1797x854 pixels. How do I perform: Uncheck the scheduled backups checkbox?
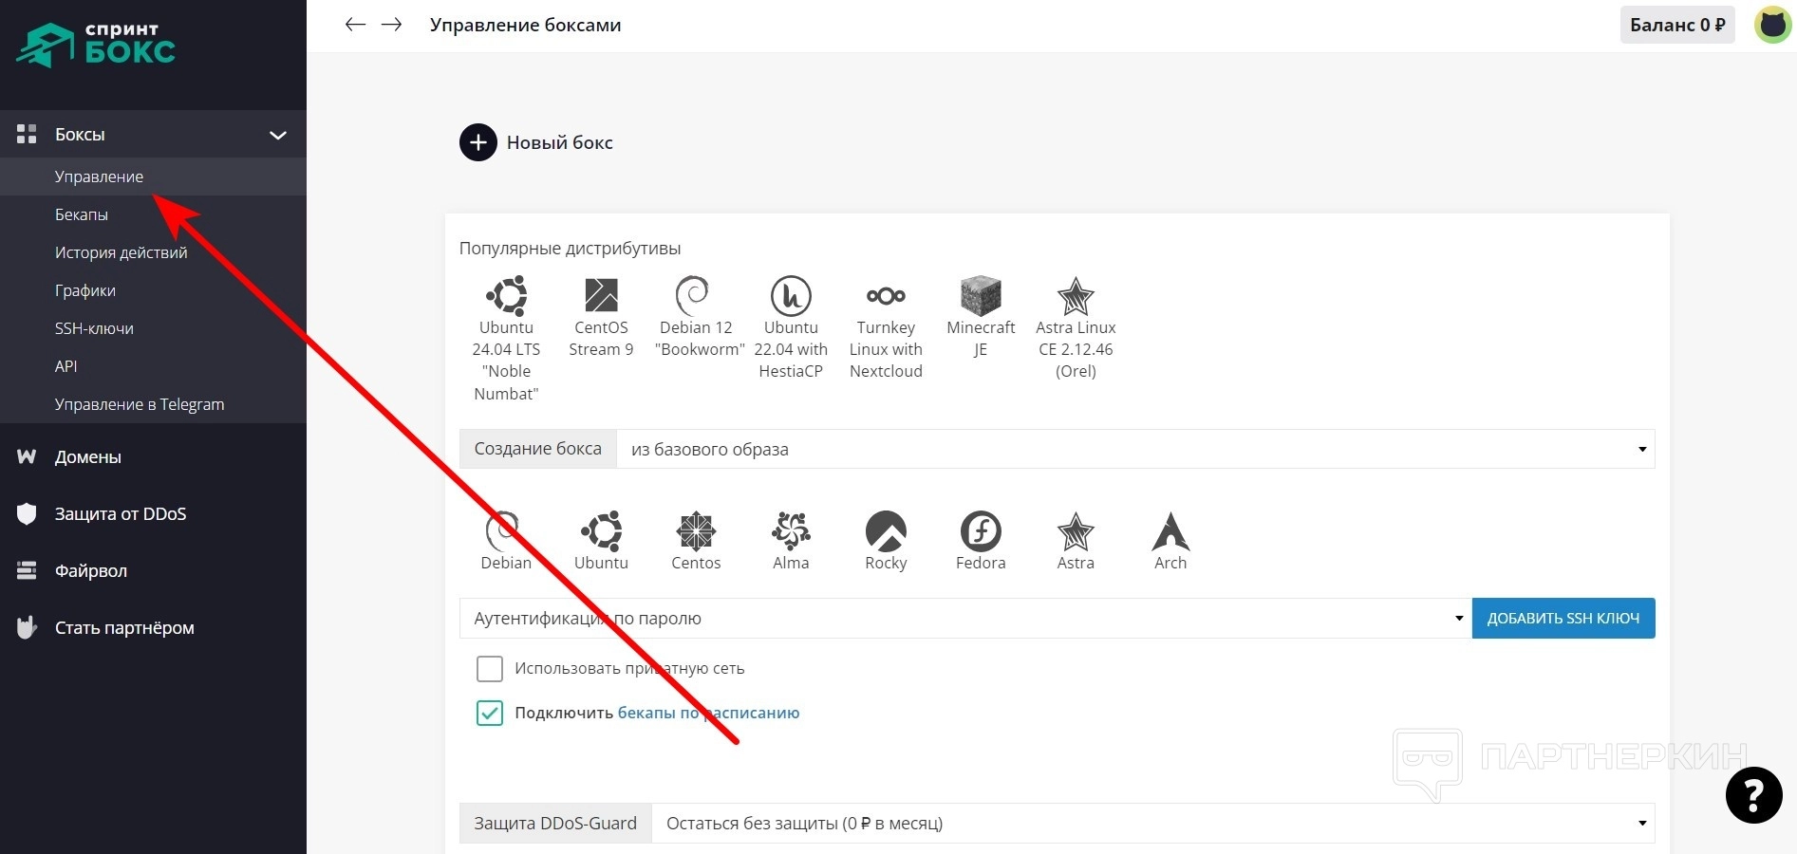pos(490,713)
